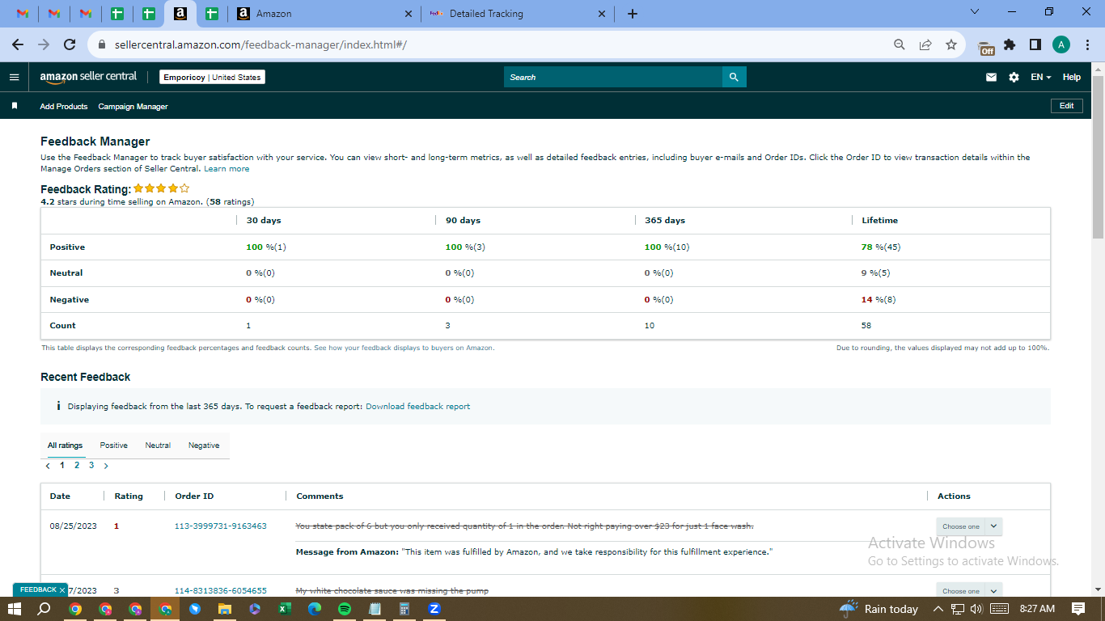The height and width of the screenshot is (621, 1105).
Task: Dismiss the FEEDBACK tab with its X
Action: pos(64,590)
